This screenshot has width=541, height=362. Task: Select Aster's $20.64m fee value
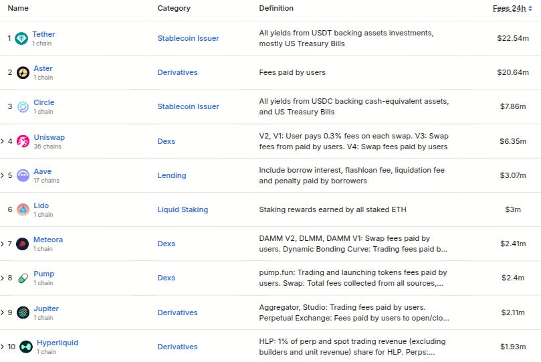pos(513,72)
